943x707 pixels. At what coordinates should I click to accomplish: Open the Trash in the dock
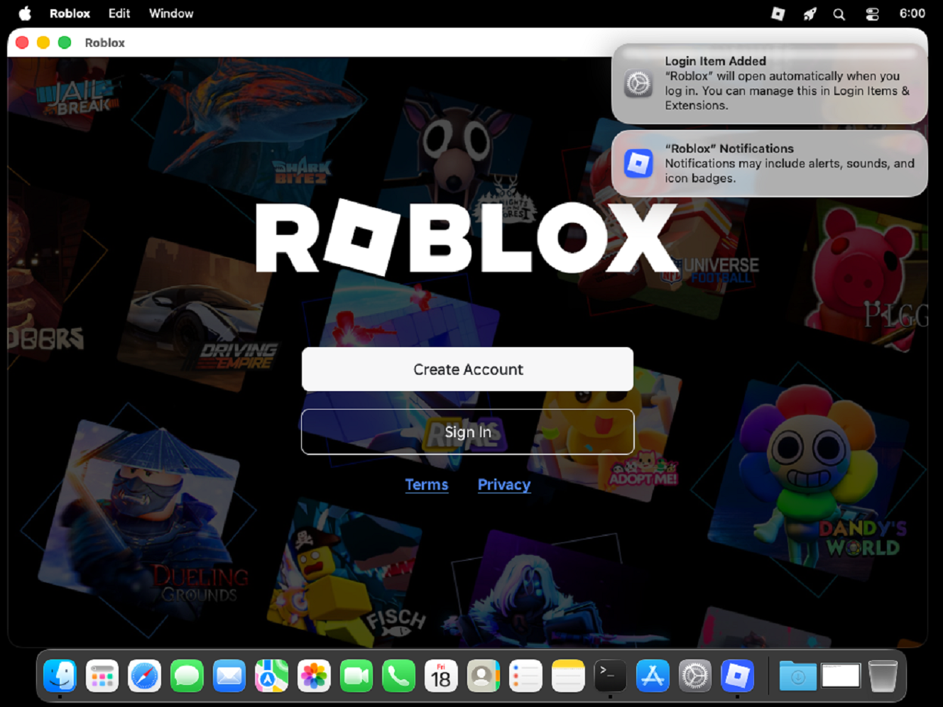coord(883,676)
